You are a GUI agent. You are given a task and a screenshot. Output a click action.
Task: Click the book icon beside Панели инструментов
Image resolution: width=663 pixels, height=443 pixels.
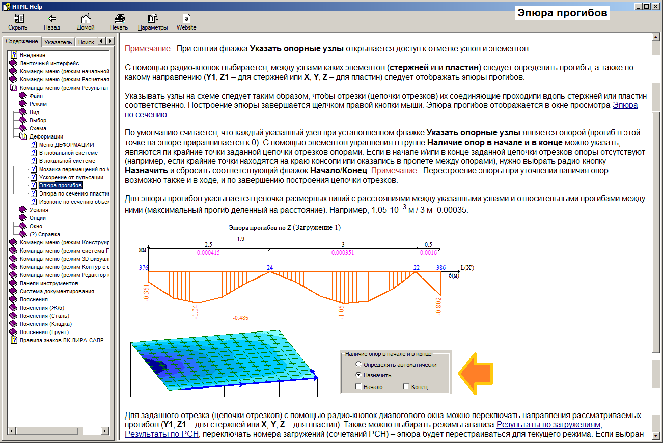click(14, 283)
